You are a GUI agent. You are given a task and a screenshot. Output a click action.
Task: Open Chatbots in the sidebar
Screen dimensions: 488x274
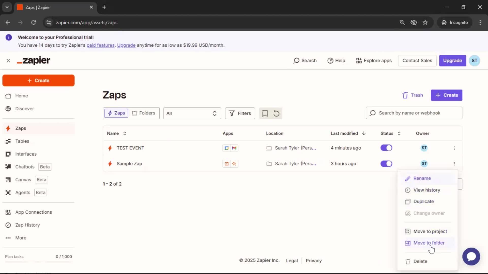click(38, 167)
